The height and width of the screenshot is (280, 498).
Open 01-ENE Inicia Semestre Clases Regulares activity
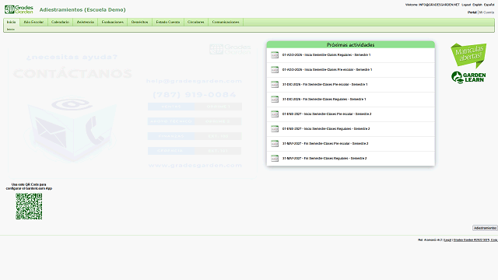pyautogui.click(x=326, y=128)
